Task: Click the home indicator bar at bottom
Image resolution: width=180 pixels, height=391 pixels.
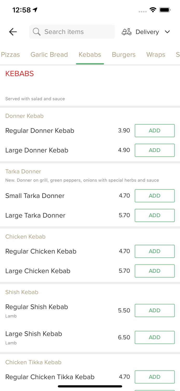Action: (90, 386)
